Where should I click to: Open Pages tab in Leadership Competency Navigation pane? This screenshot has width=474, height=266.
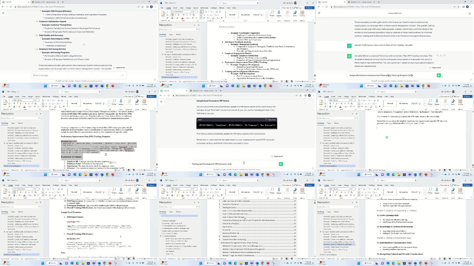click(x=171, y=34)
